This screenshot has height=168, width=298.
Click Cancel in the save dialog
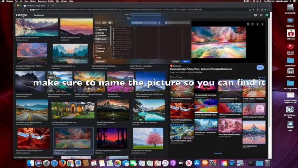coord(176,61)
